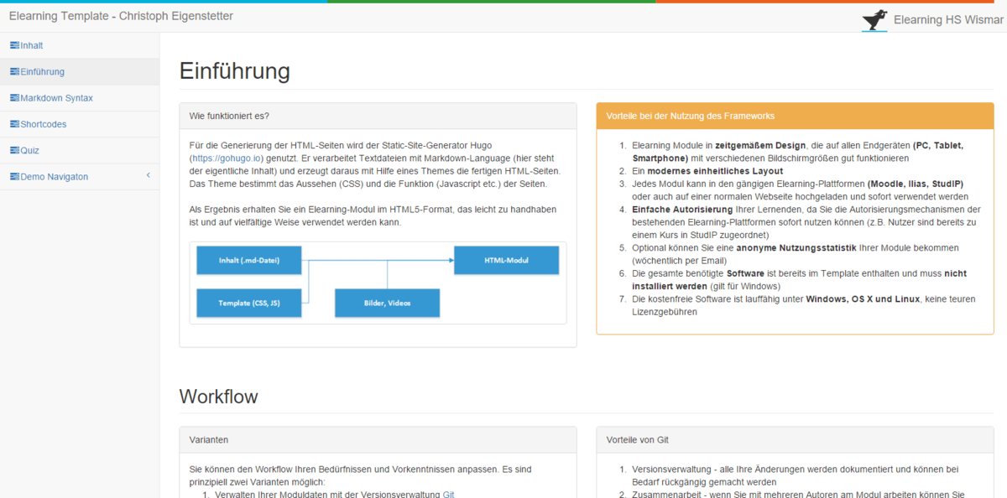This screenshot has width=1007, height=498.
Task: Click the bird mascot logo in the header
Action: pyautogui.click(x=874, y=18)
